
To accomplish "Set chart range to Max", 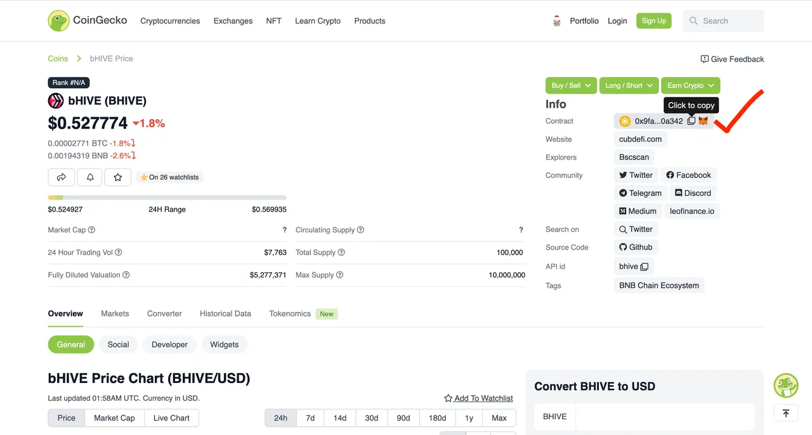I will pyautogui.click(x=499, y=418).
